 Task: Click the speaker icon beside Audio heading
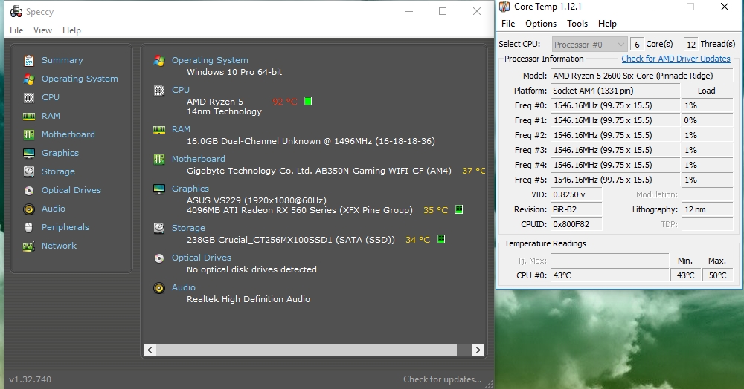point(159,288)
